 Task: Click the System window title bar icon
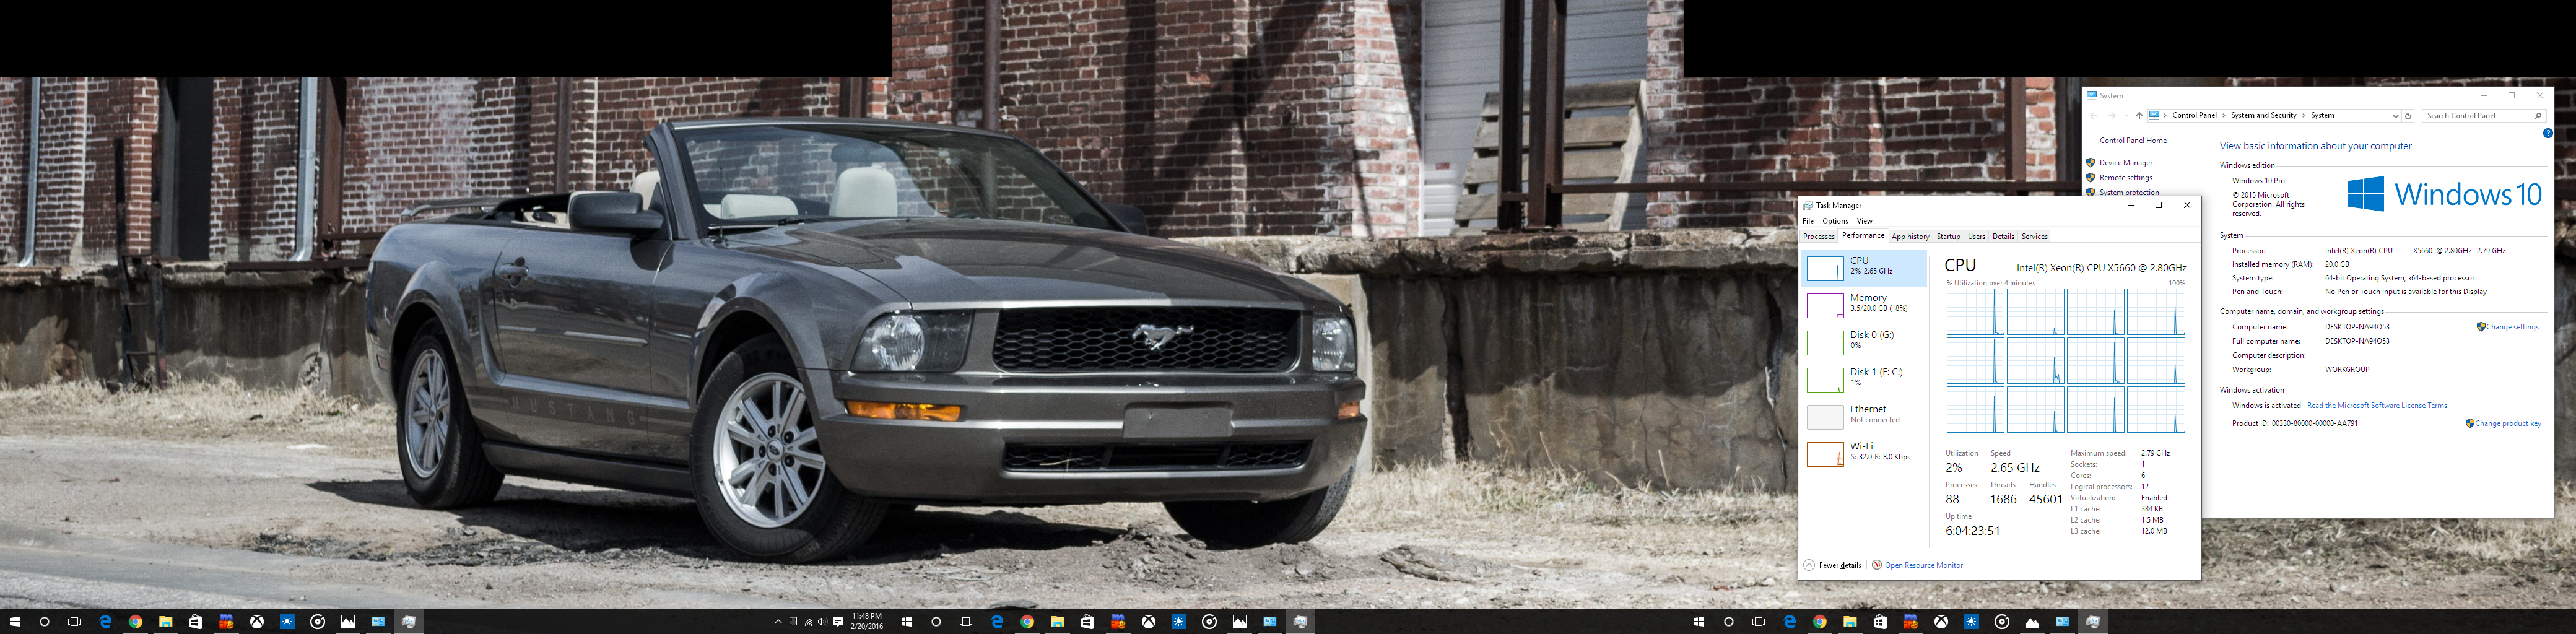(x=2092, y=96)
